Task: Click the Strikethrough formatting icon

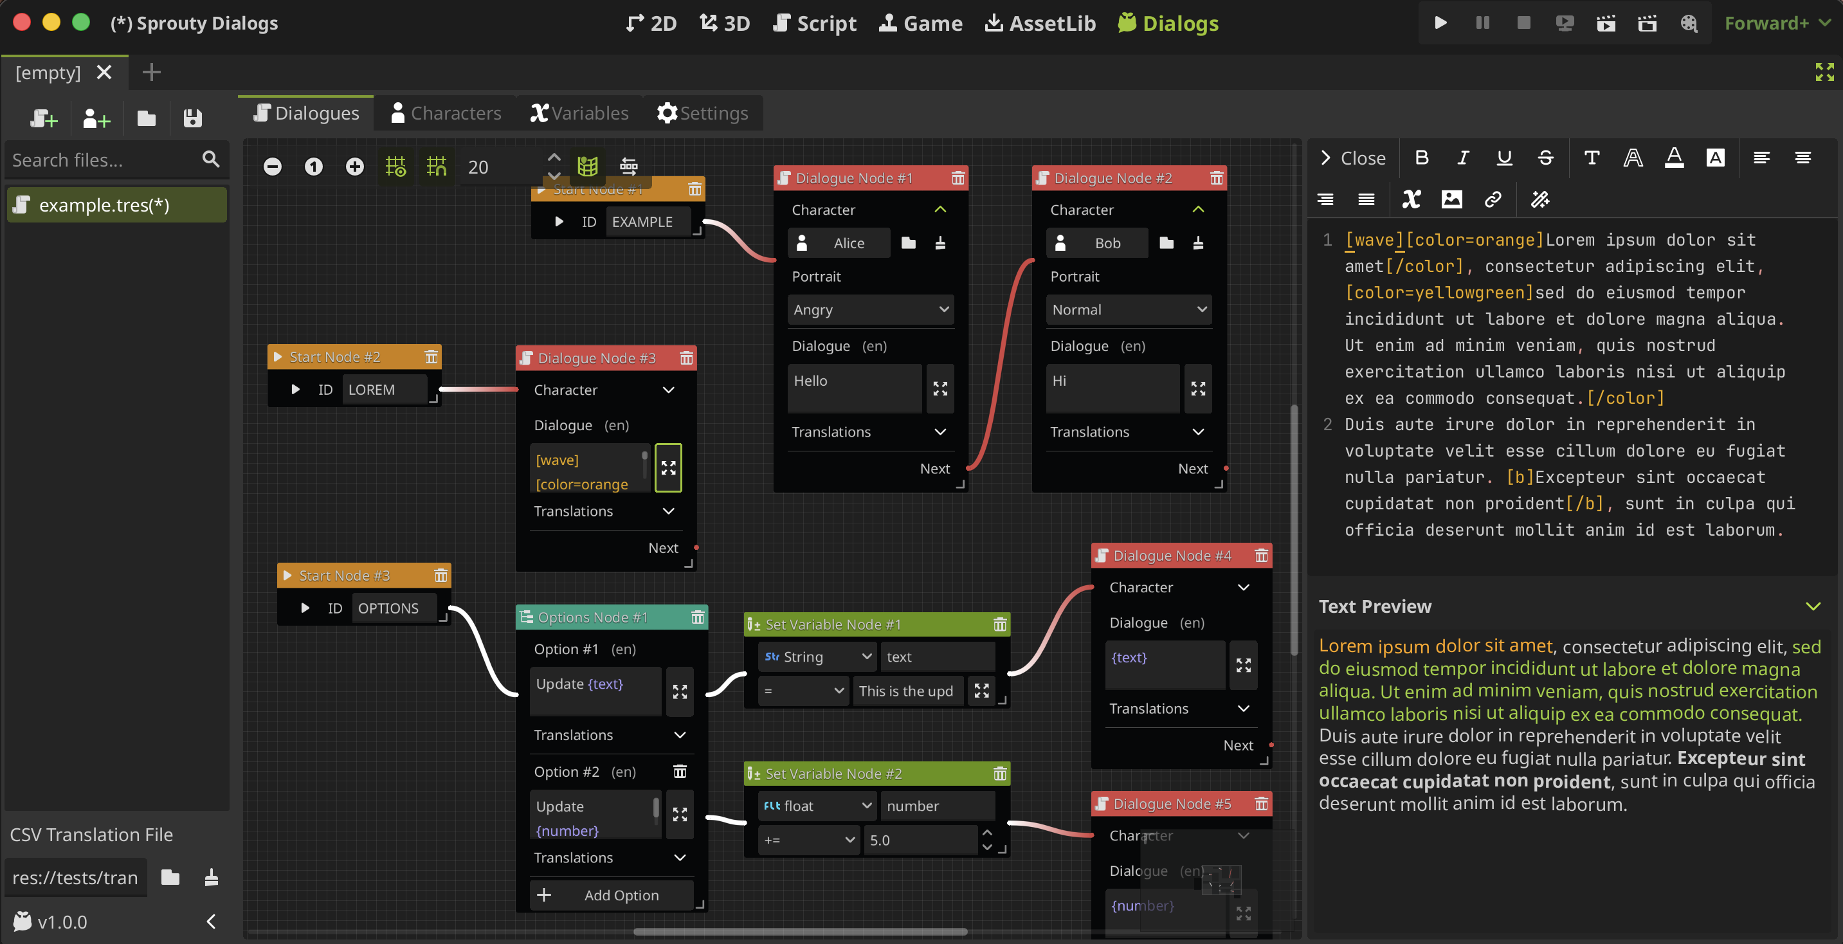Action: pos(1545,158)
